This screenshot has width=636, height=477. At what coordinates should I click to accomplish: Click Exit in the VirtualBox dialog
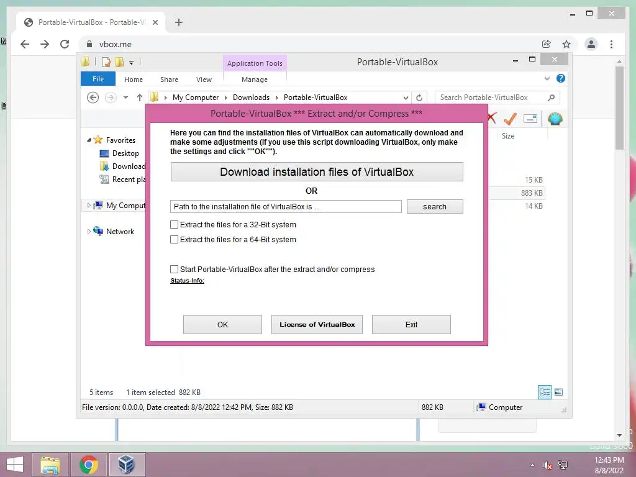(411, 324)
